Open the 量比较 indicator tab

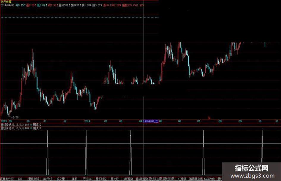pos(115,179)
